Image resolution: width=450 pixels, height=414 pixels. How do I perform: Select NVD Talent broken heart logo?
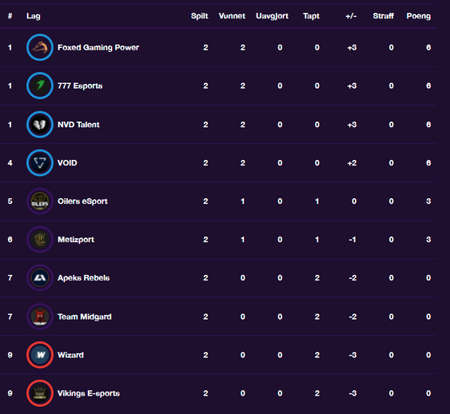[40, 125]
